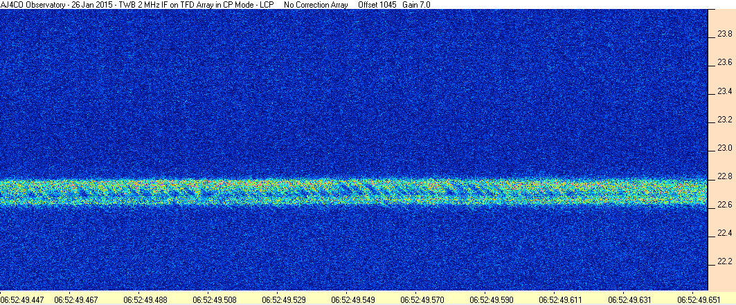Click the 23.6 frequency axis label

point(725,62)
